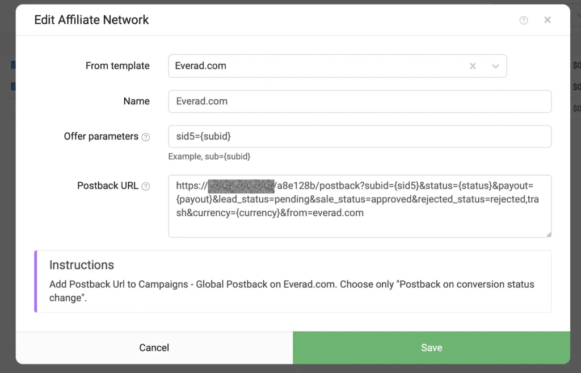The width and height of the screenshot is (581, 373).
Task: Click the first blue row icon behind dialog
Action: coord(14,65)
